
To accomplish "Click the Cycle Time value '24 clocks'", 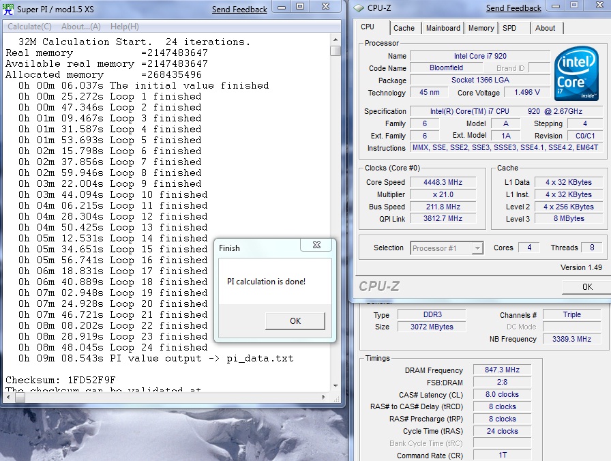I will [x=503, y=432].
